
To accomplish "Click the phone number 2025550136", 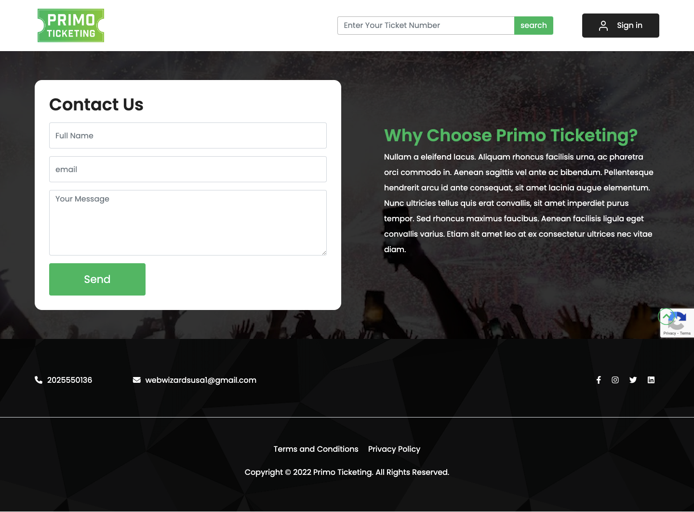I will tap(70, 380).
